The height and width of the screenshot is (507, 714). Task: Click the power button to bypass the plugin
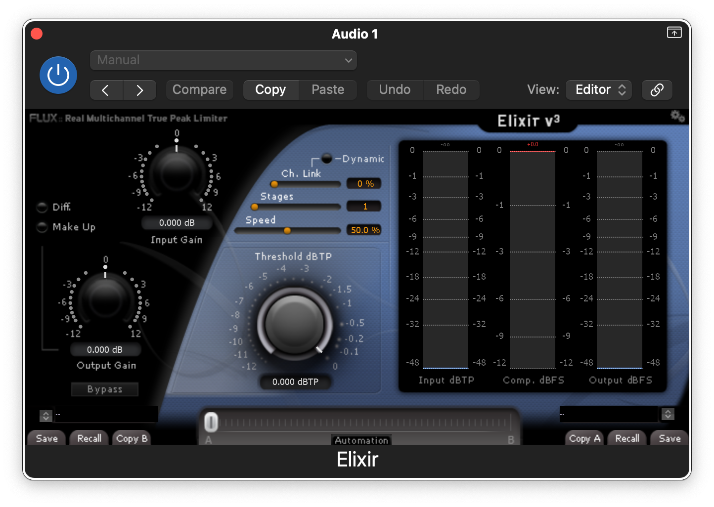(58, 75)
